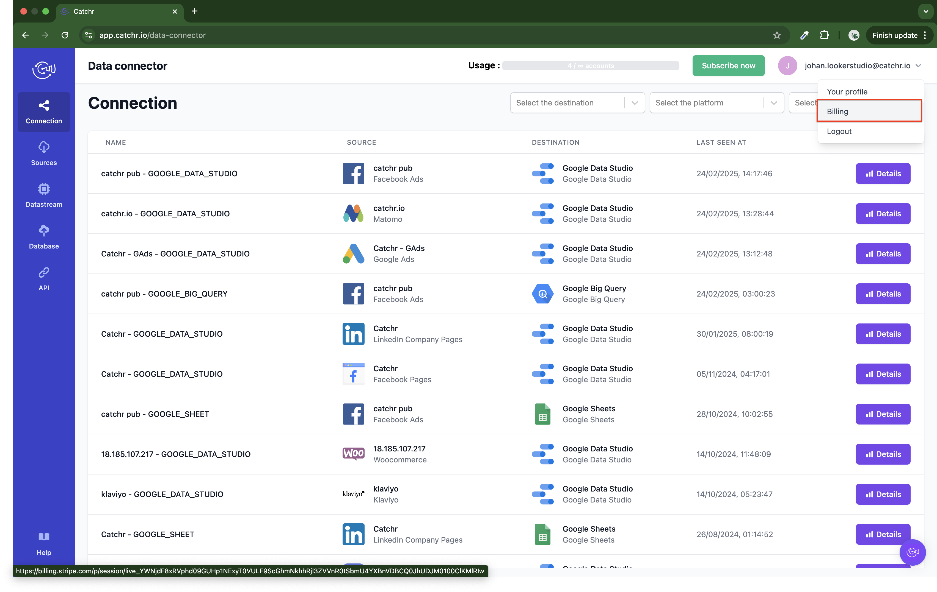Open the API section in sidebar
The width and height of the screenshot is (937, 592).
pos(44,279)
